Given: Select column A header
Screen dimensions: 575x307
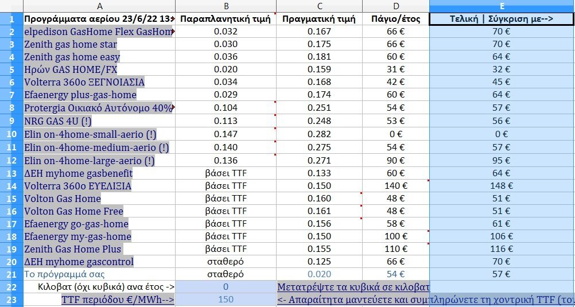Looking at the screenshot, I should pos(99,6).
